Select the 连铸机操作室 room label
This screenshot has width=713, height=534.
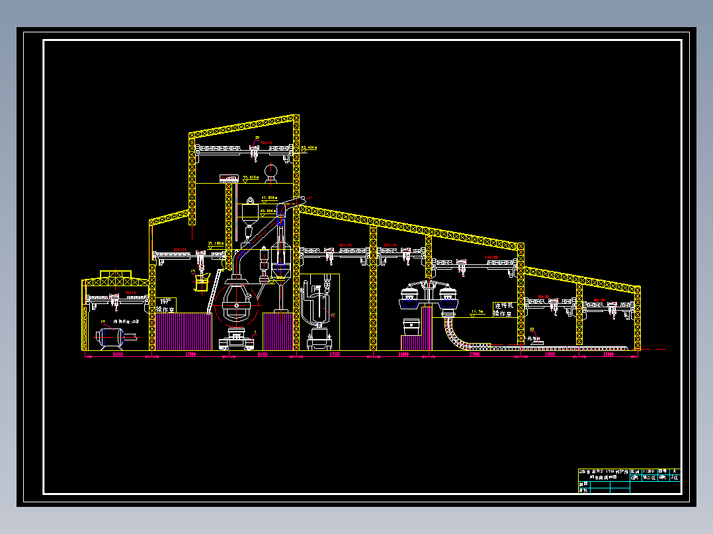pos(503,309)
